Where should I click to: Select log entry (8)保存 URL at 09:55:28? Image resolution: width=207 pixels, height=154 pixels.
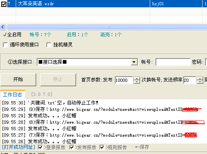click(103, 122)
